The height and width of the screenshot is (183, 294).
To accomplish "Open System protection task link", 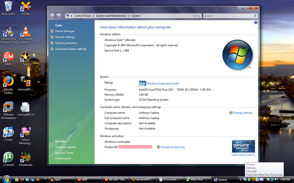I will [x=66, y=43].
